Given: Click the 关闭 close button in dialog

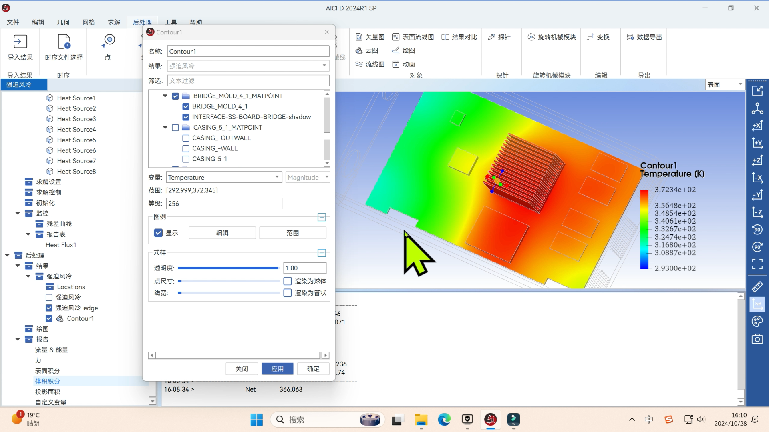Looking at the screenshot, I should point(242,368).
